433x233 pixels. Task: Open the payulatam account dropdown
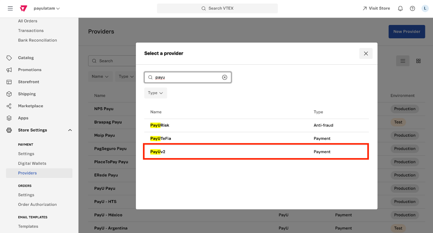tap(47, 8)
